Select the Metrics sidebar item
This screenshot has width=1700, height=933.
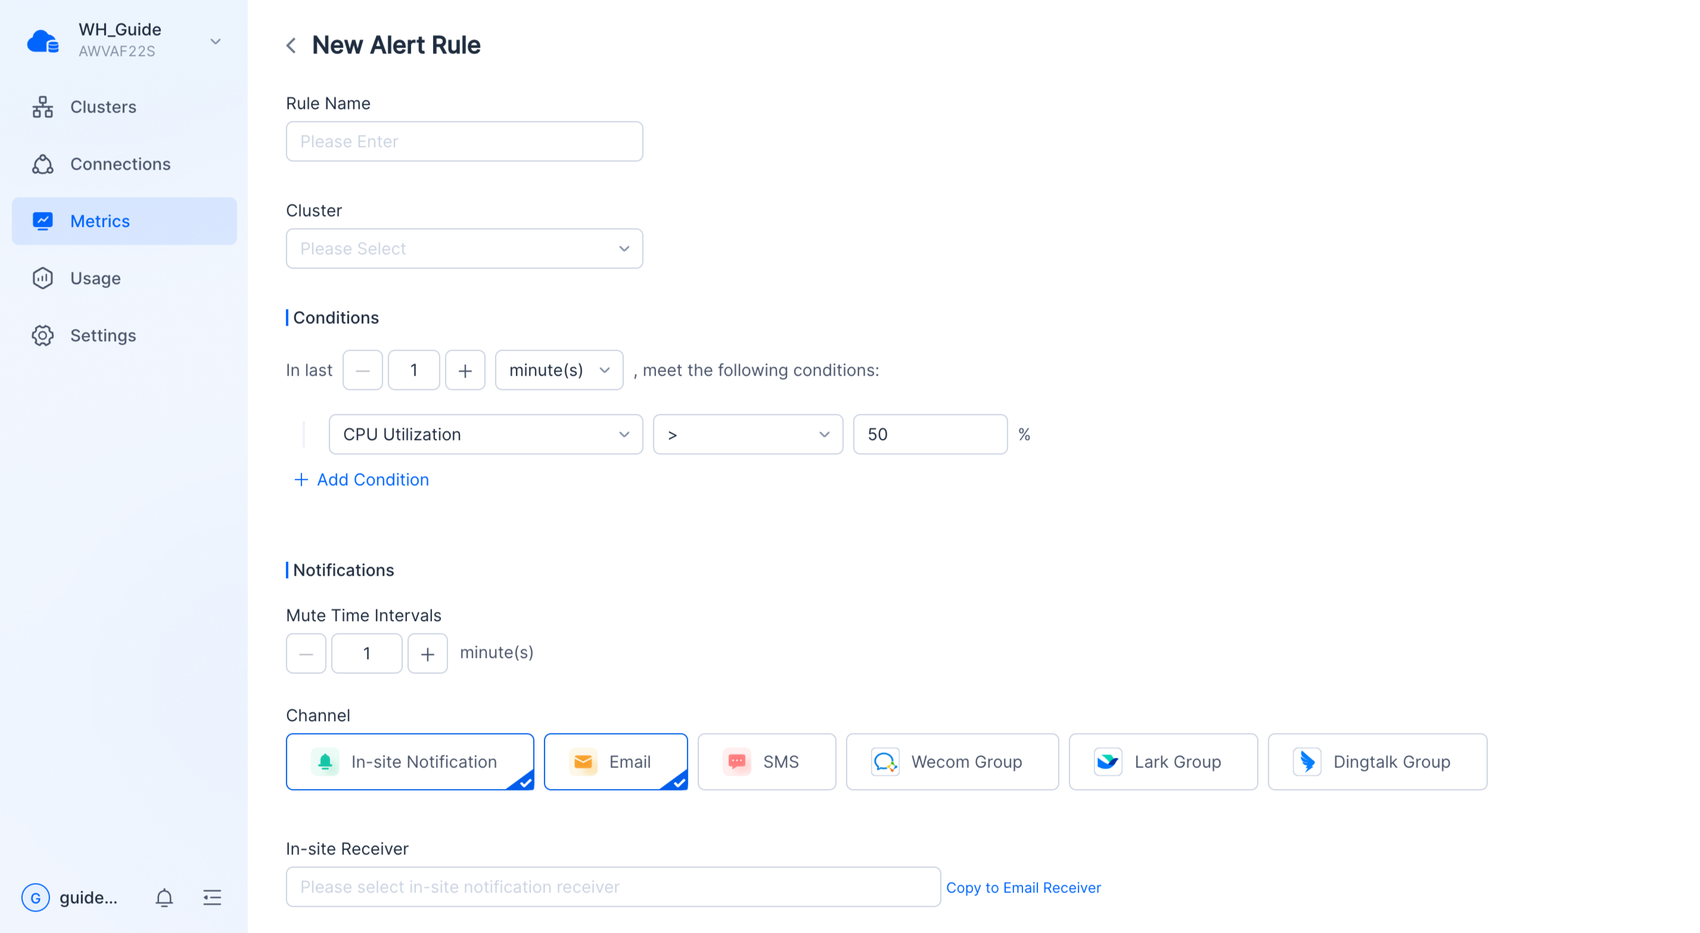[x=124, y=221]
